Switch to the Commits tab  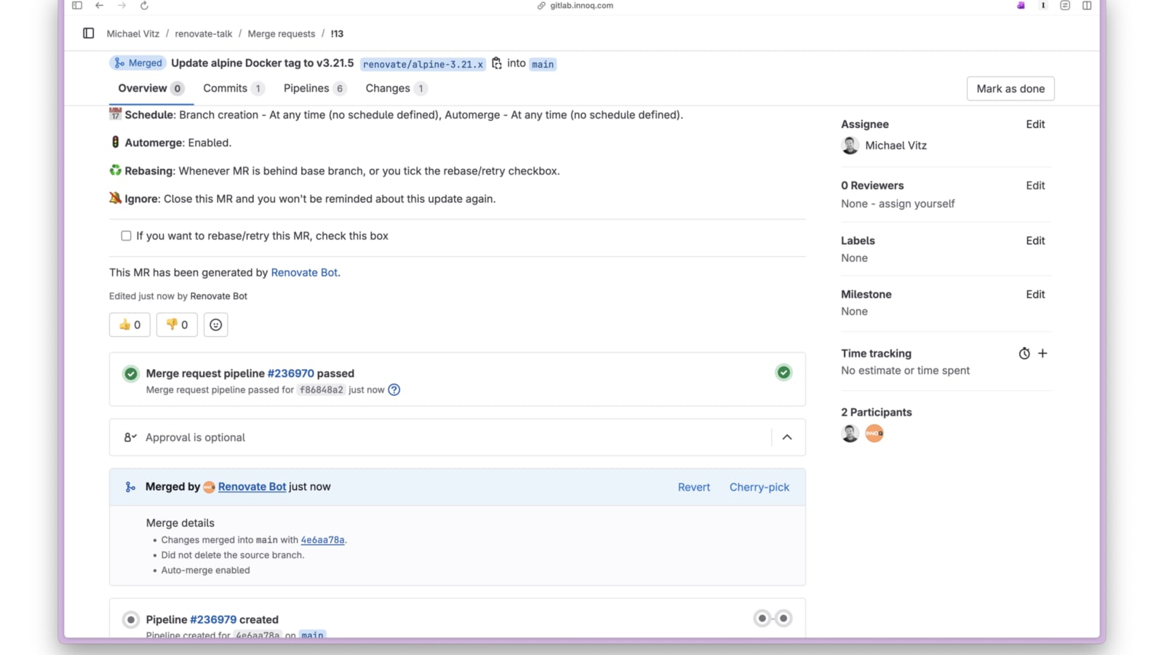pyautogui.click(x=233, y=88)
